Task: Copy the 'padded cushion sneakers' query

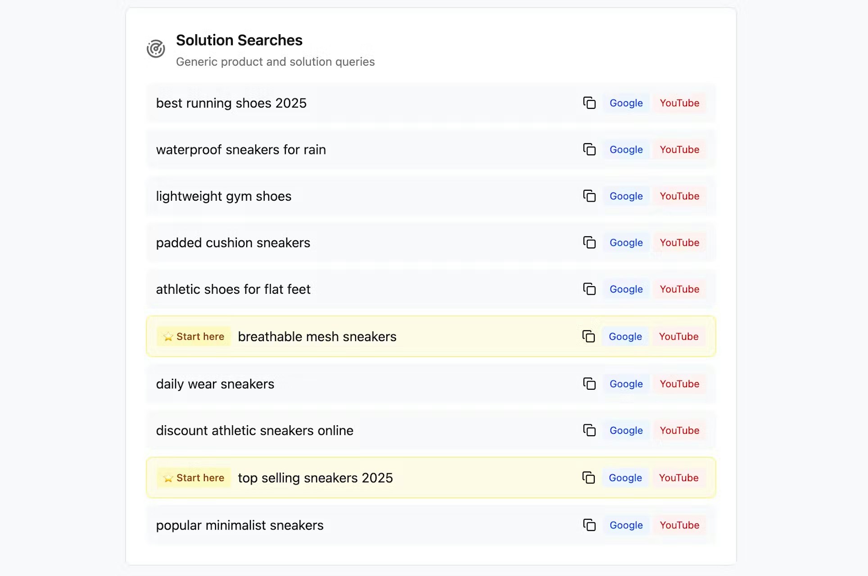Action: 589,243
